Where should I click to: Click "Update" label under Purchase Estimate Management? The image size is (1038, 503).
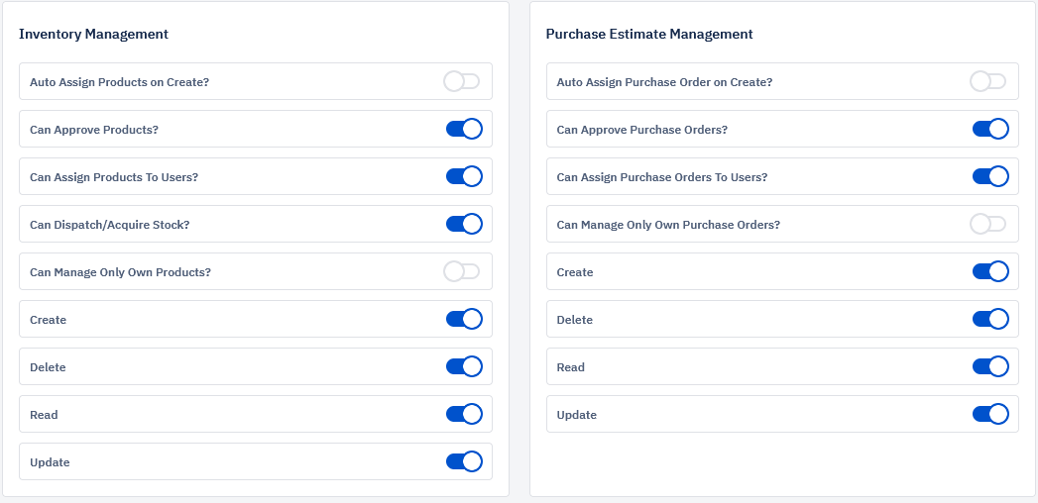pos(577,415)
